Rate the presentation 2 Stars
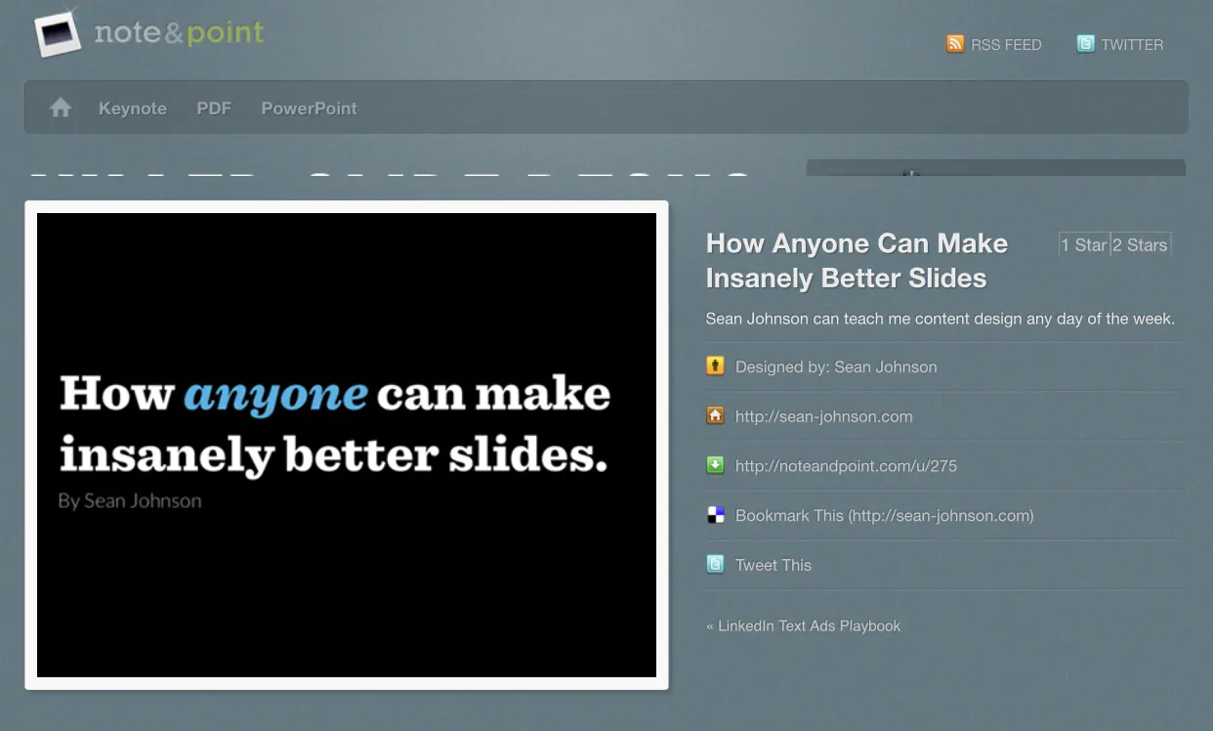 click(x=1141, y=245)
